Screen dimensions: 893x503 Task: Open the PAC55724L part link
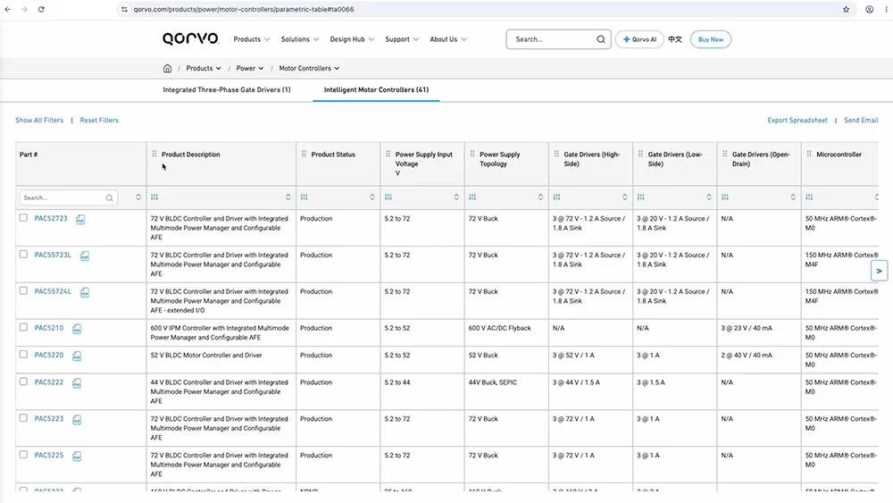point(53,291)
